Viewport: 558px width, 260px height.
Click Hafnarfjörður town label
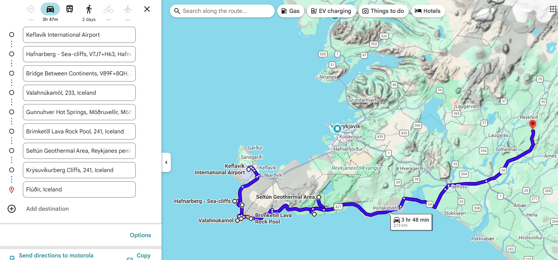click(x=348, y=149)
